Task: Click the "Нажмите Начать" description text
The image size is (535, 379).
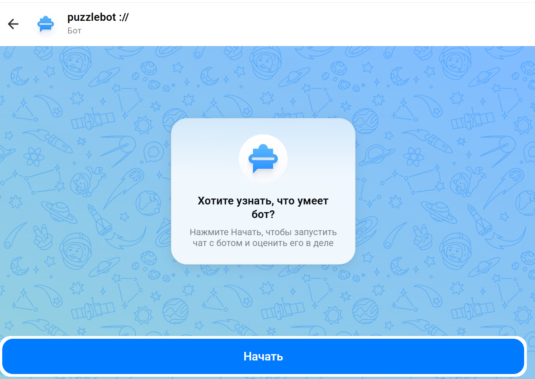Action: [263, 237]
